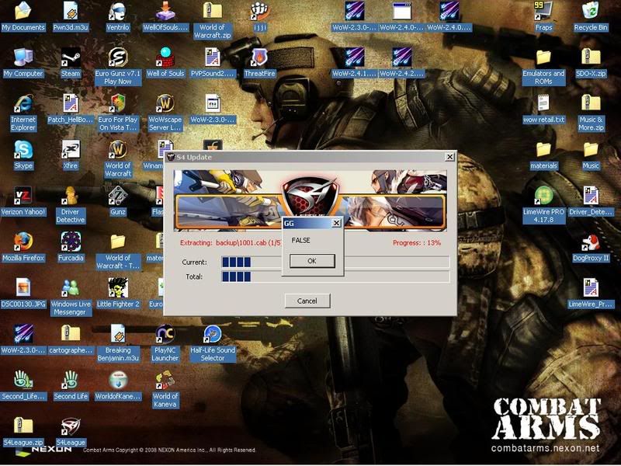This screenshot has width=621, height=466.
Task: Open the Xfire shortcut icon
Action: 71,149
